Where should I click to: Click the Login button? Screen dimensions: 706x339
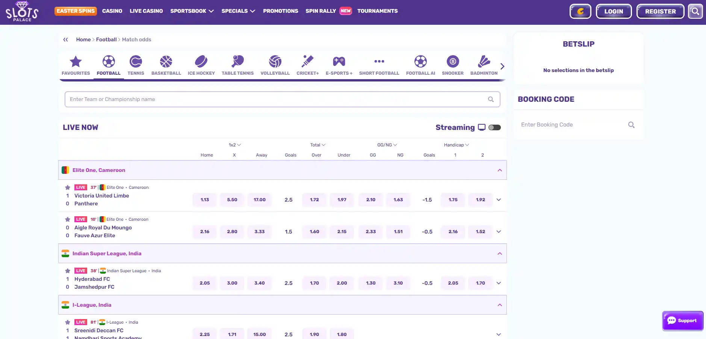614,11
